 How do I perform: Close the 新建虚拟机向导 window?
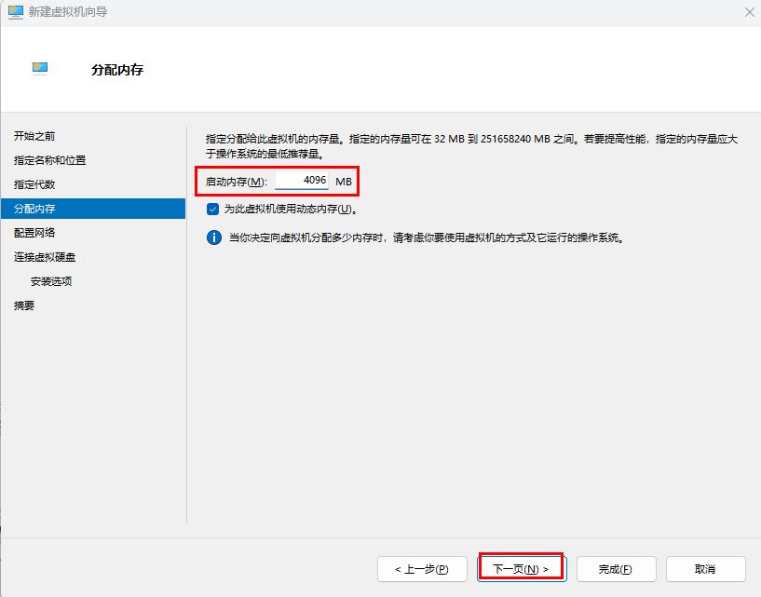pyautogui.click(x=749, y=12)
